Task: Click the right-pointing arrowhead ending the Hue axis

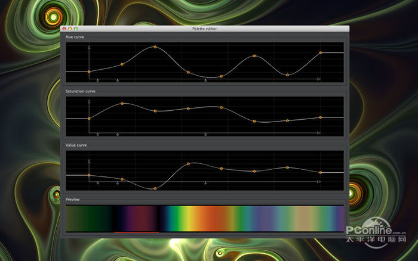Action: [x=319, y=79]
